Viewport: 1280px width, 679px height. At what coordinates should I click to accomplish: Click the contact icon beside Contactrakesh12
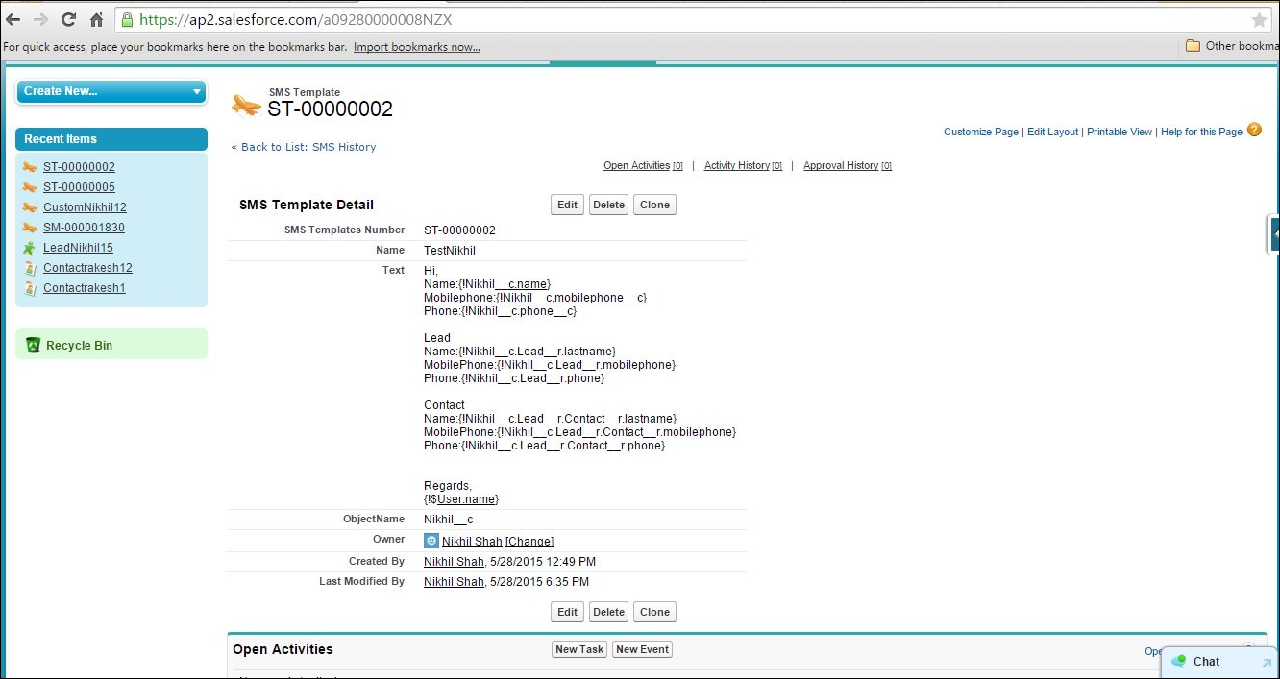(30, 268)
